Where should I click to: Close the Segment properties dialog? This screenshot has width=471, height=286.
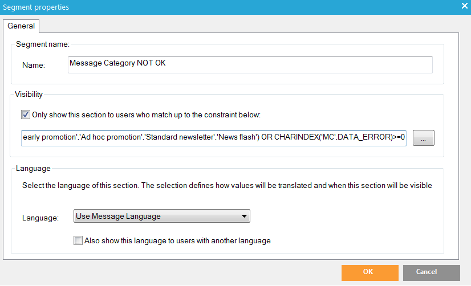(x=464, y=6)
